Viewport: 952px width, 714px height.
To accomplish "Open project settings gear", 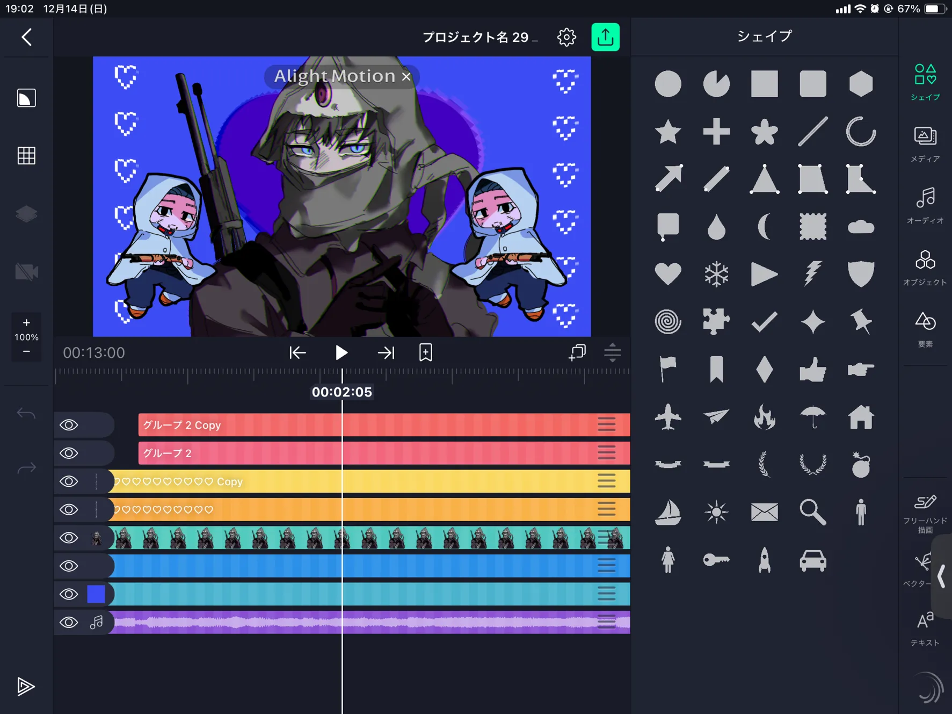I will point(566,37).
